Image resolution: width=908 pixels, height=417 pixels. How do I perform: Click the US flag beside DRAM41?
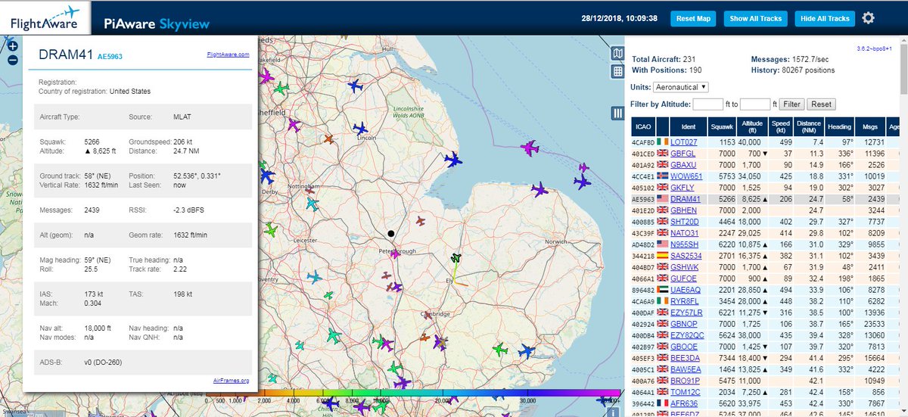664,198
